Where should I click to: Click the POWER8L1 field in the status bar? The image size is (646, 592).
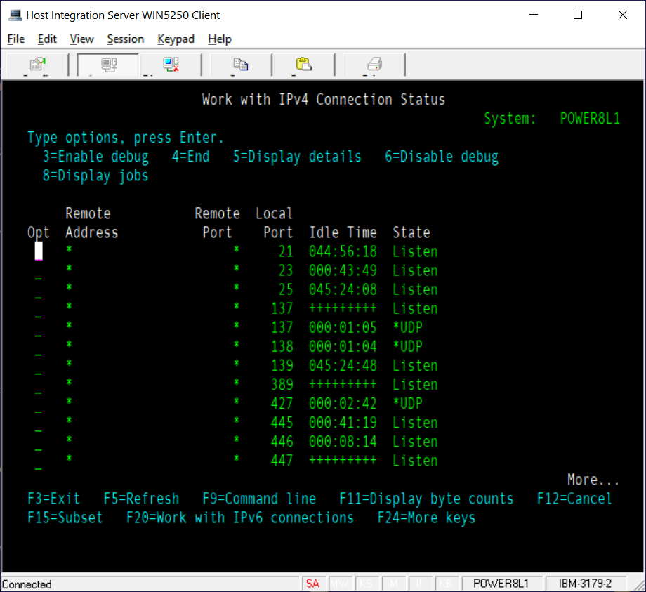pos(503,584)
